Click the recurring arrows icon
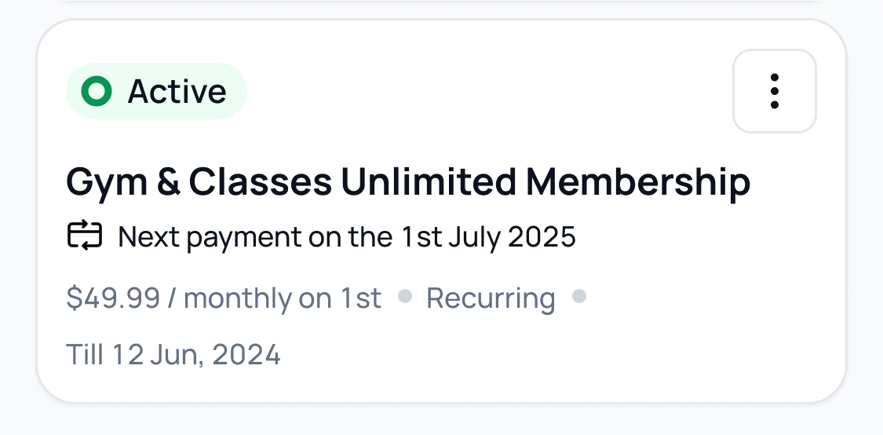Viewport: 883px width, 435px height. (85, 235)
